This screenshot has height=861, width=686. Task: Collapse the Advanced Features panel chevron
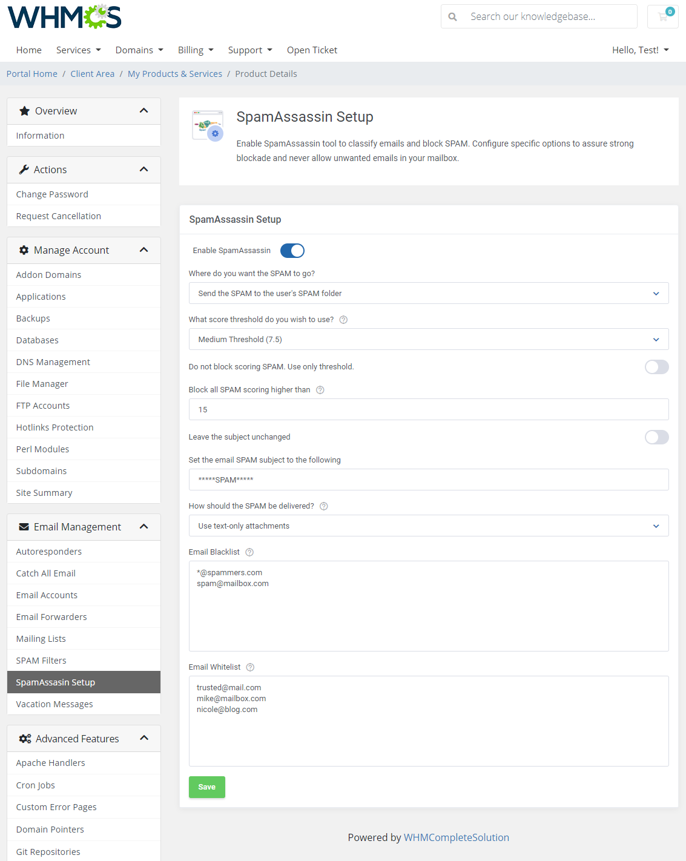tap(143, 738)
